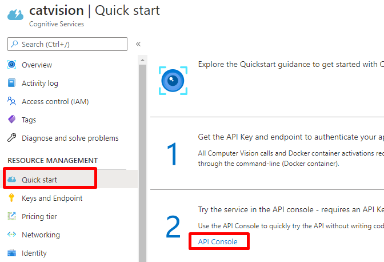Select Overview in the resource menu
This screenshot has width=384, height=262.
(x=37, y=65)
